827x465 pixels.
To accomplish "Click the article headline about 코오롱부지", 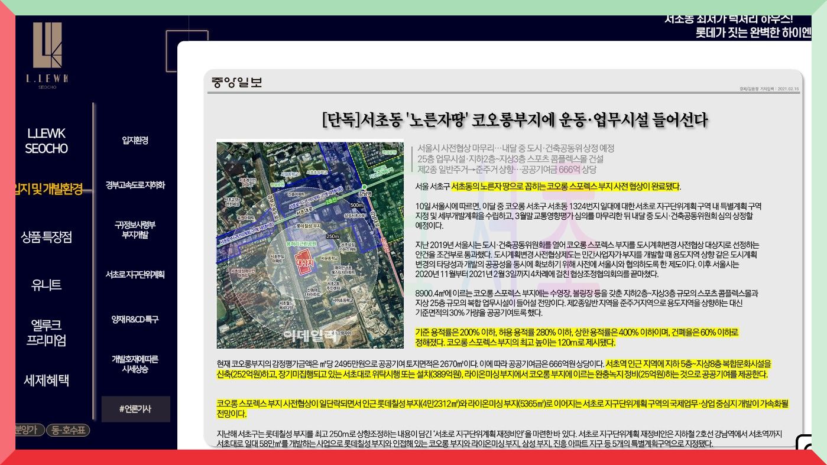I will pyautogui.click(x=515, y=119).
